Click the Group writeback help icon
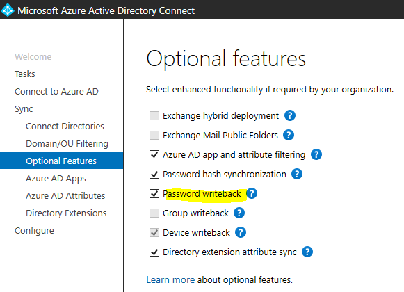 tap(239, 213)
